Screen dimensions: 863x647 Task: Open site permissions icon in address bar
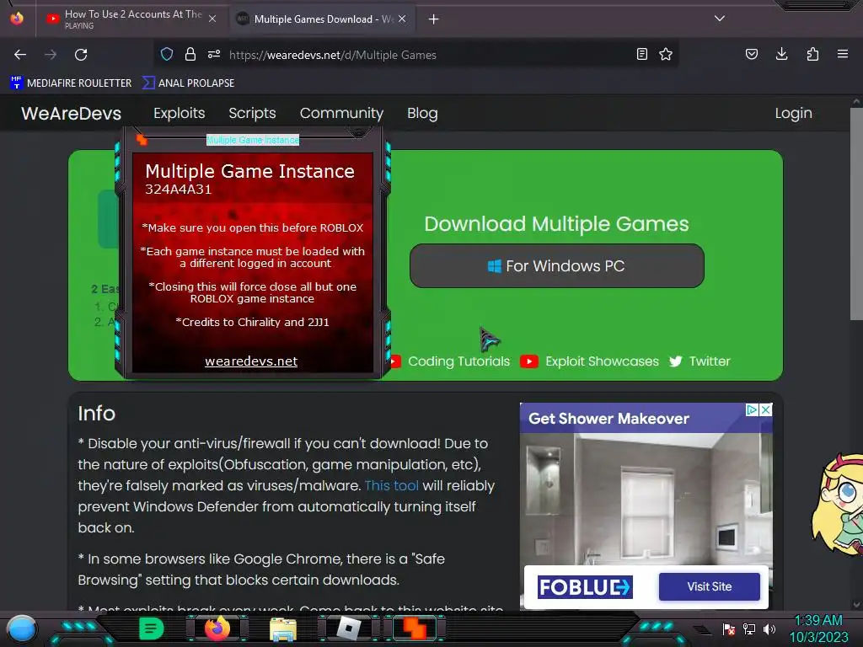click(214, 54)
